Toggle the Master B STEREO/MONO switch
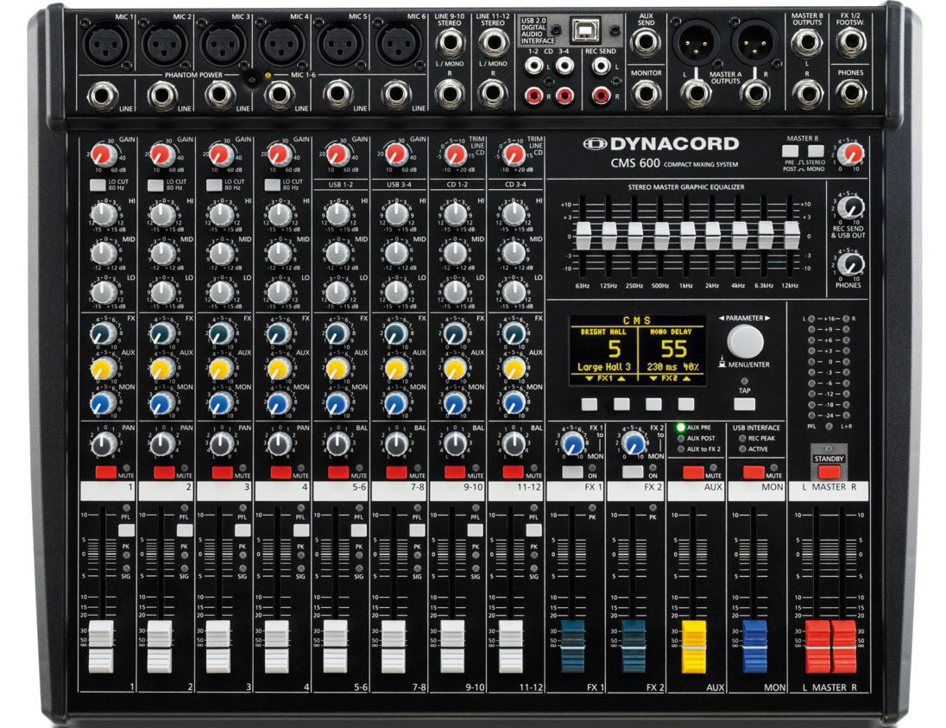946x728 pixels. (x=816, y=151)
